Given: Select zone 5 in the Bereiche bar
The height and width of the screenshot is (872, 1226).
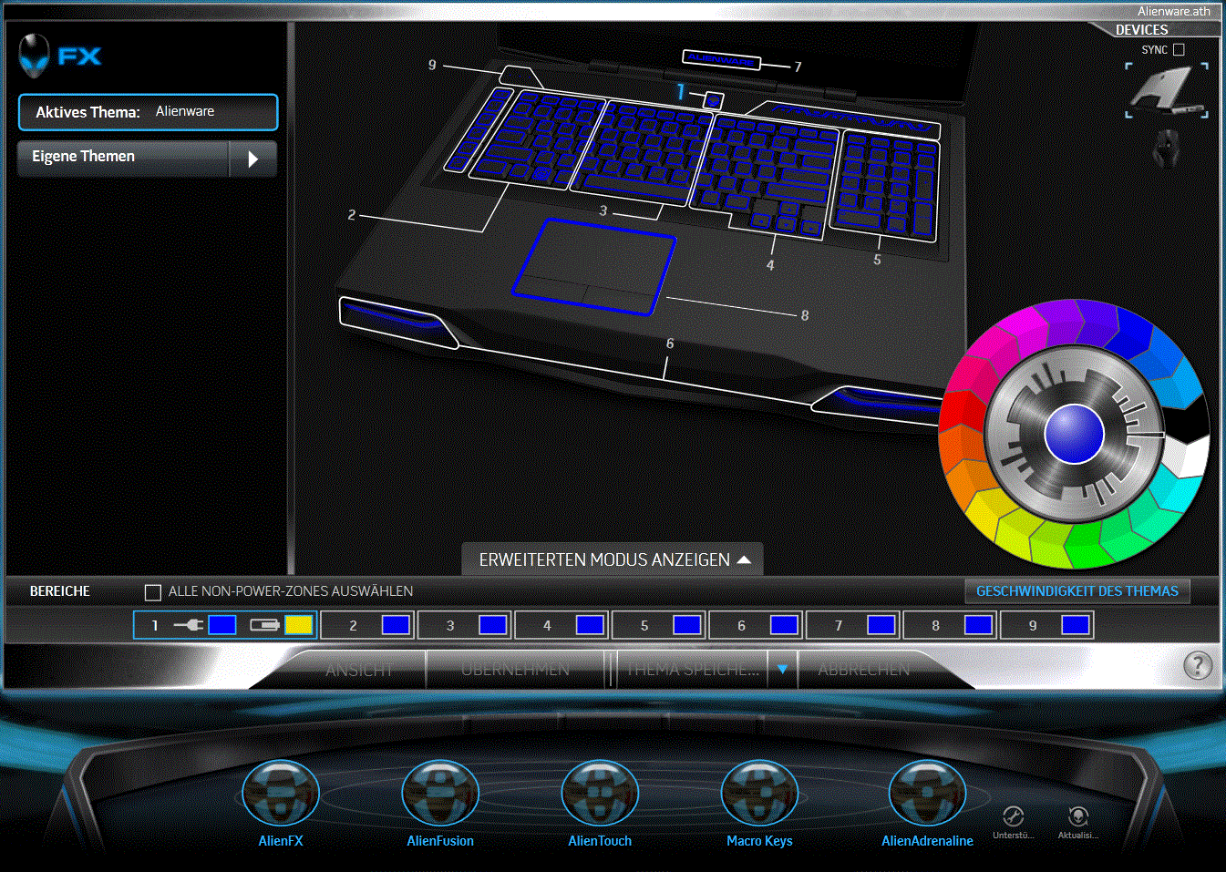Looking at the screenshot, I should coord(644,625).
